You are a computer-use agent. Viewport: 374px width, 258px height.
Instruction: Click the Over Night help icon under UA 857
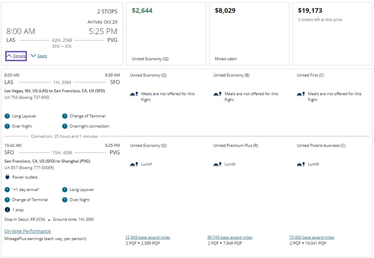point(65,200)
